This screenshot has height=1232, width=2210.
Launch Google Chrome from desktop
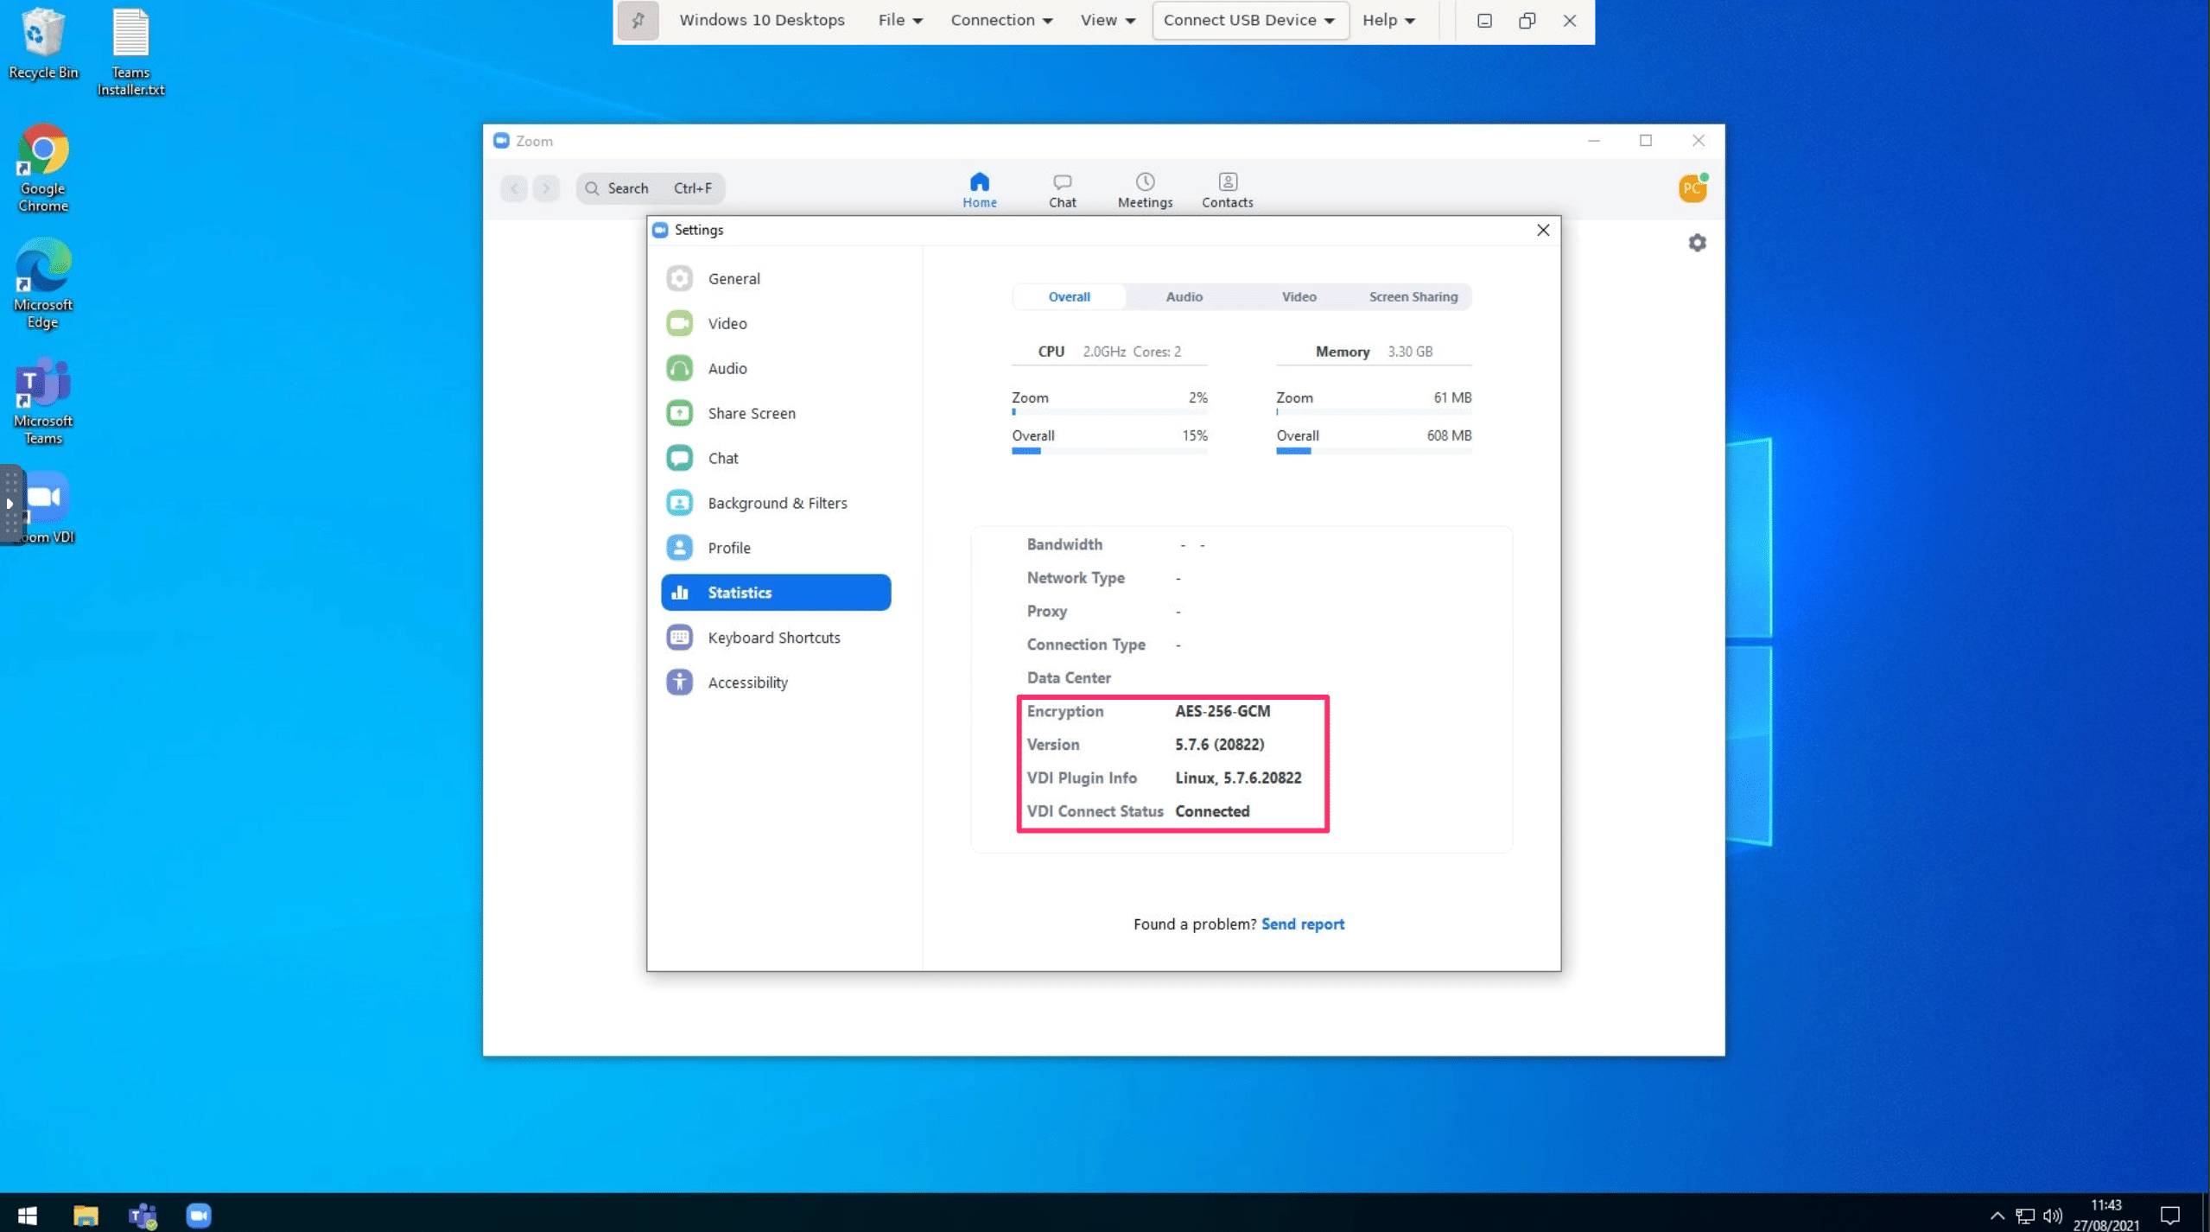(x=42, y=168)
